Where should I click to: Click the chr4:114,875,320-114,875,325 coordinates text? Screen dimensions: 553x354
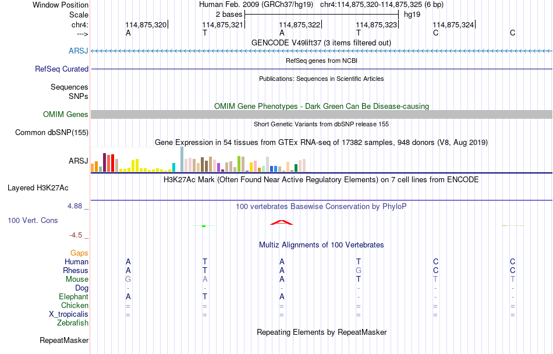pos(382,5)
